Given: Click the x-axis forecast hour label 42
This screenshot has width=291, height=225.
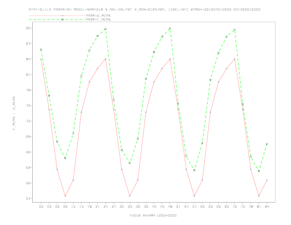Looking at the screenshot, I should tap(154, 207).
